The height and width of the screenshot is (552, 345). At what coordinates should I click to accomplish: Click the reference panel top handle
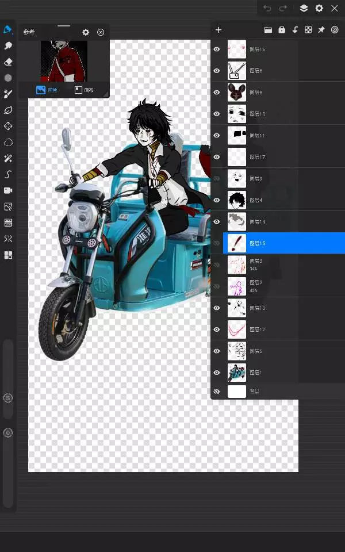tap(64, 26)
